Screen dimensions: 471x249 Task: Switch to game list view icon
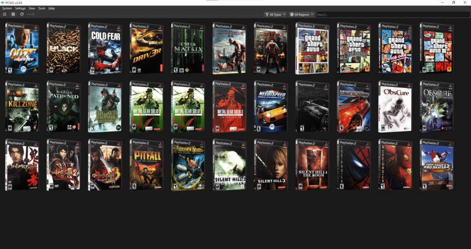[x=5, y=14]
